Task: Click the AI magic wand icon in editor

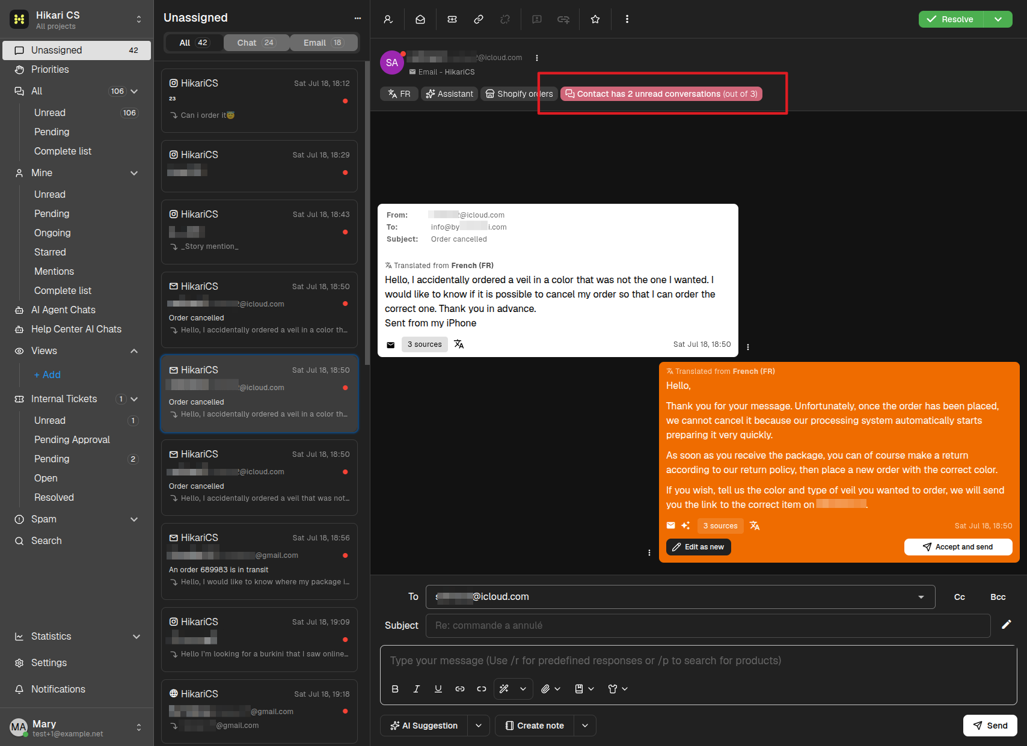Action: [x=504, y=689]
